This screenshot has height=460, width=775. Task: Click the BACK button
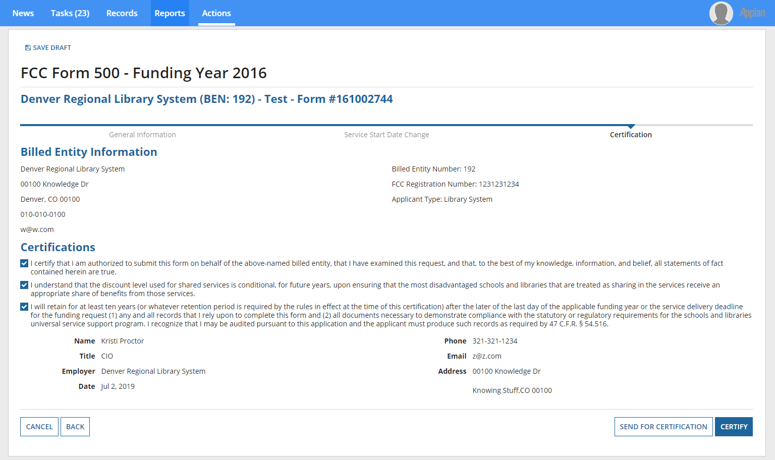[75, 427]
